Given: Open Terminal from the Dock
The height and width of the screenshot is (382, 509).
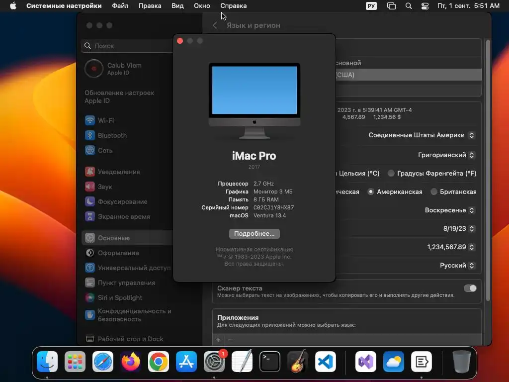Looking at the screenshot, I should [270, 362].
